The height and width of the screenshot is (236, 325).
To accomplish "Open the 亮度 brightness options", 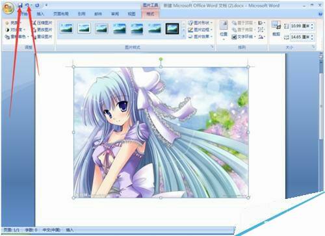I will [13, 23].
